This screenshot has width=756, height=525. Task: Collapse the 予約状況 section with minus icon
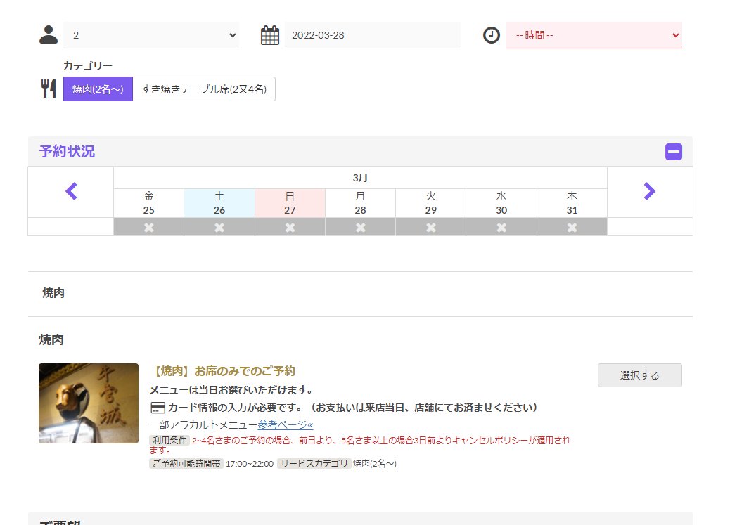[x=674, y=152]
